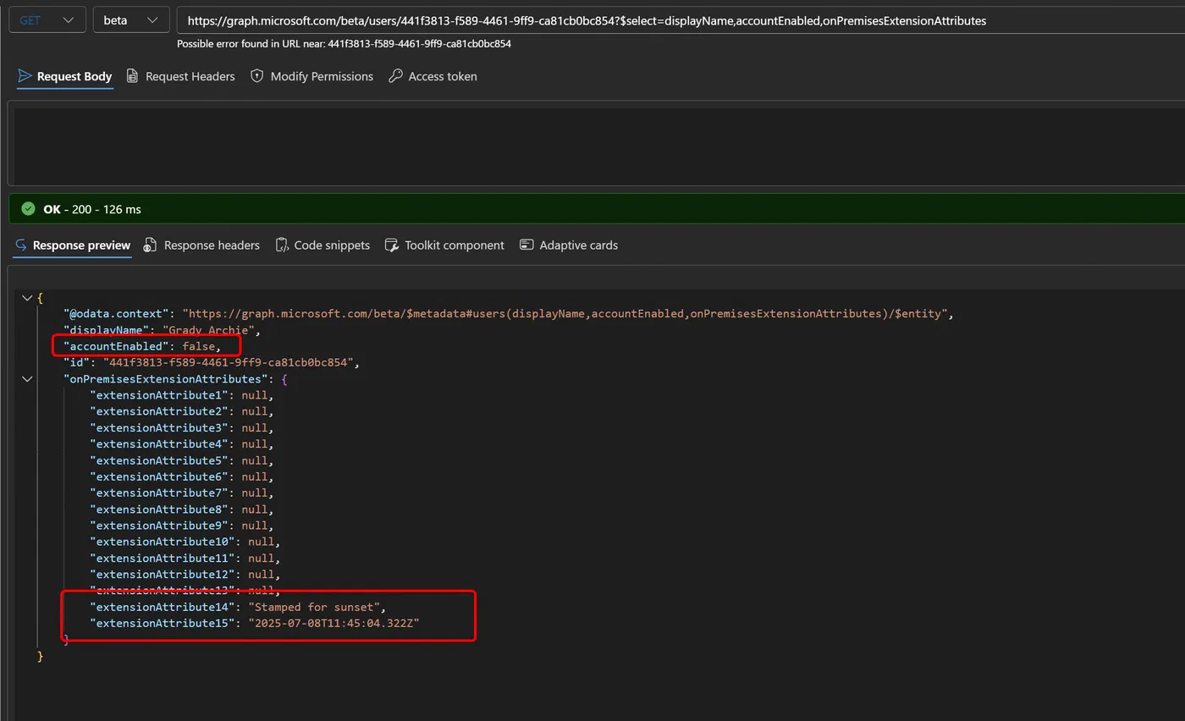Click the Request Body send icon
The image size is (1185, 721).
25,76
